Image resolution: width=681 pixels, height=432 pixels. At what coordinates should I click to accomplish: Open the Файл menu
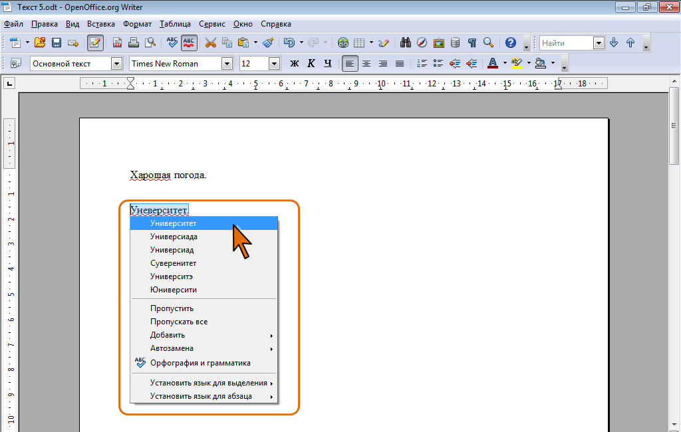(13, 24)
